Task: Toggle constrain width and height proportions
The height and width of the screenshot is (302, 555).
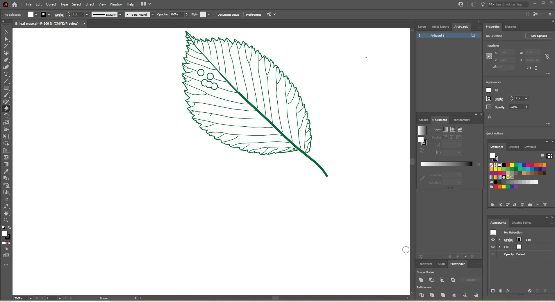Action: (x=547, y=56)
